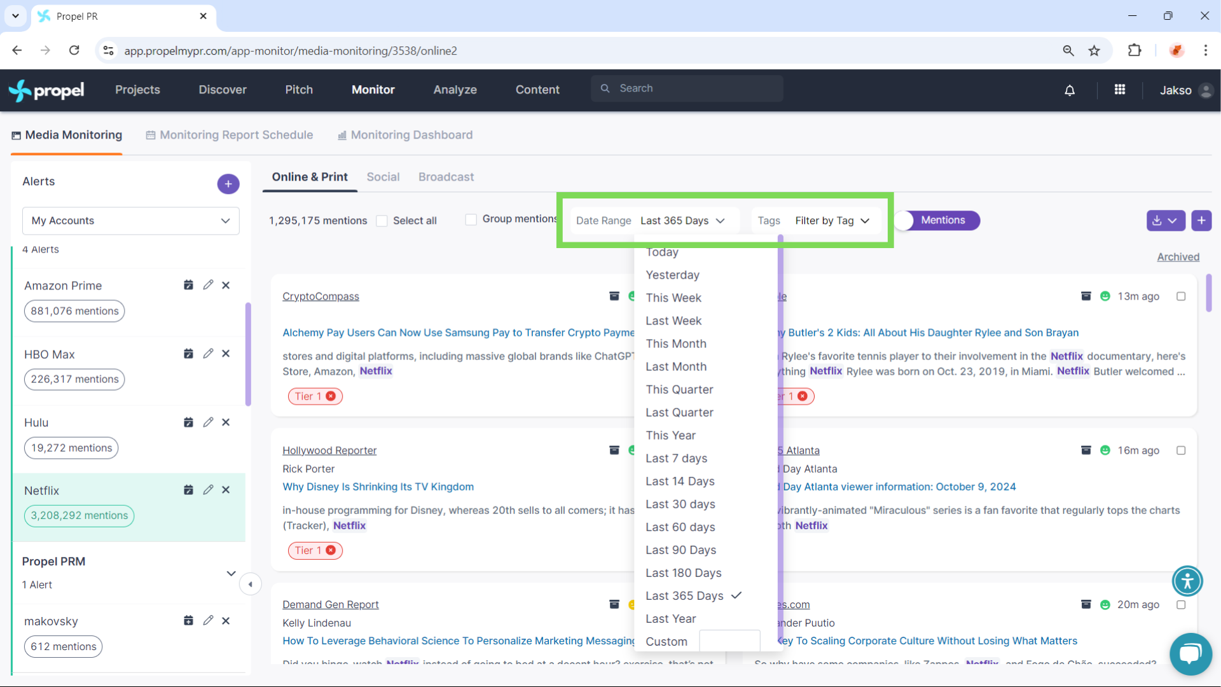Enable the Group mentions checkbox
The height and width of the screenshot is (687, 1221).
point(471,219)
